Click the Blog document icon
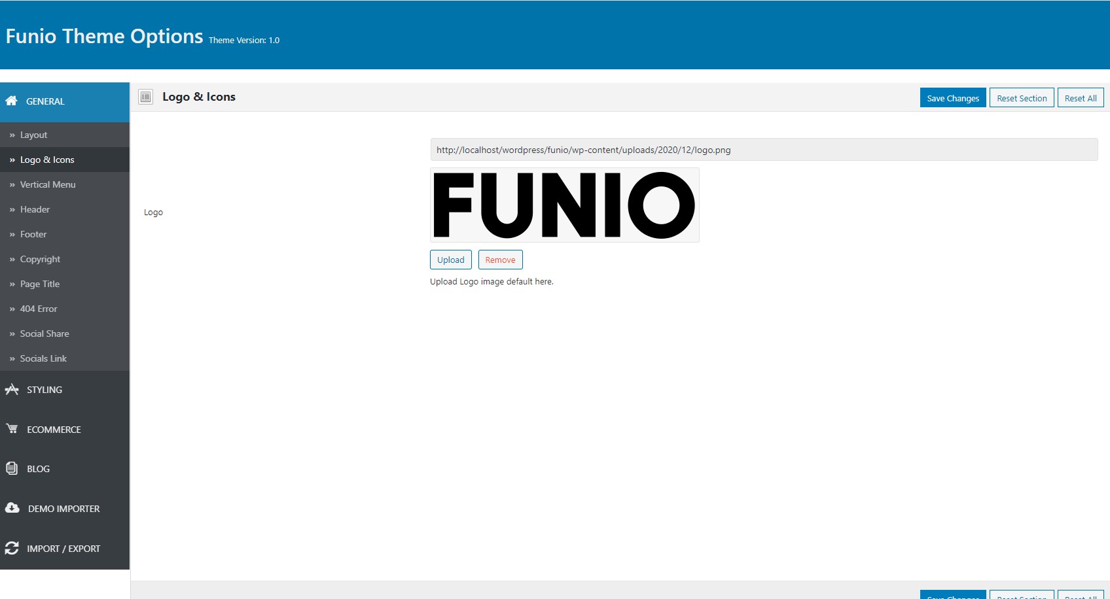The height and width of the screenshot is (599, 1110). click(12, 468)
